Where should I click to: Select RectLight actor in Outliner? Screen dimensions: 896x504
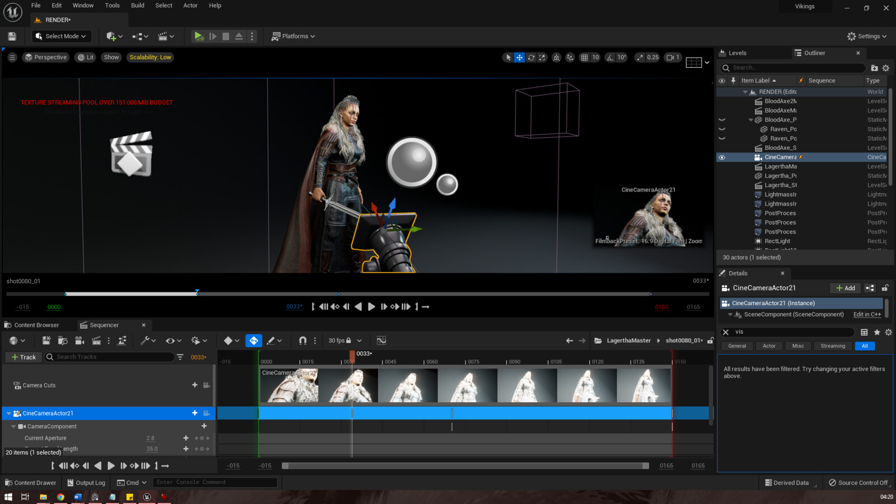point(777,241)
